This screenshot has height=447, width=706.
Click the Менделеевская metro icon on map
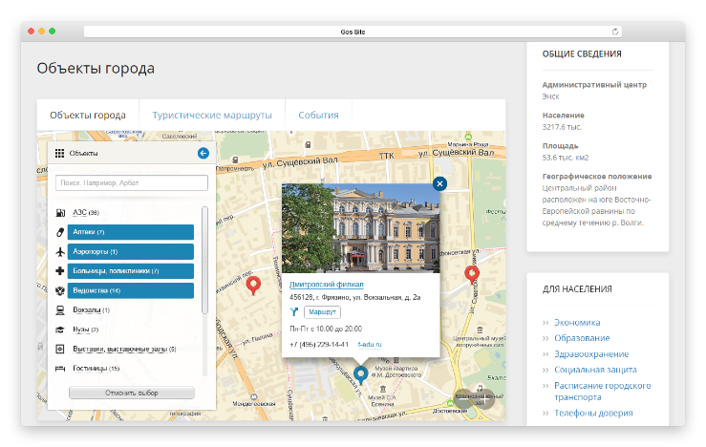click(x=254, y=396)
